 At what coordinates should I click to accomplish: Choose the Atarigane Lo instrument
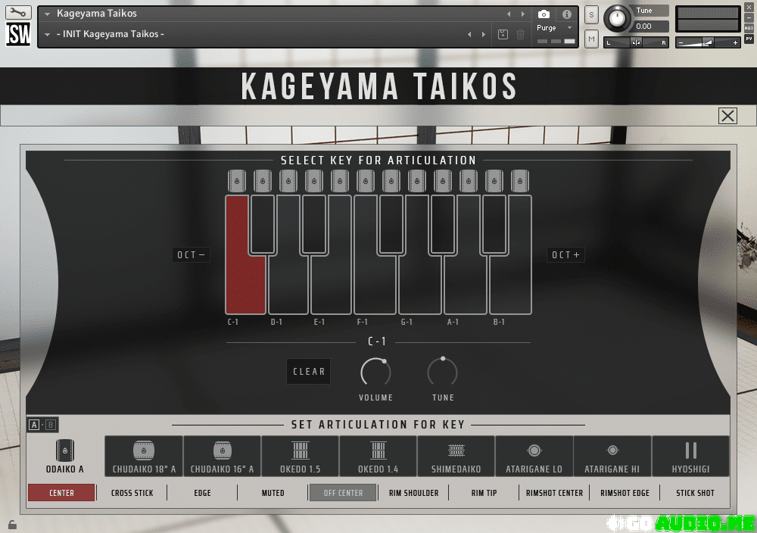[x=534, y=457]
